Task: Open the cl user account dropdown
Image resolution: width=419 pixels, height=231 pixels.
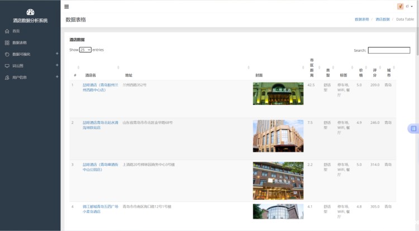Action: (x=409, y=7)
